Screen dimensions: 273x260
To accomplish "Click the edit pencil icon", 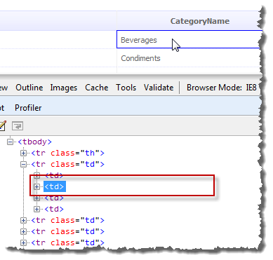I will pos(3,126).
